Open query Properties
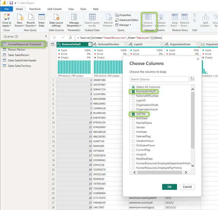 (123, 15)
